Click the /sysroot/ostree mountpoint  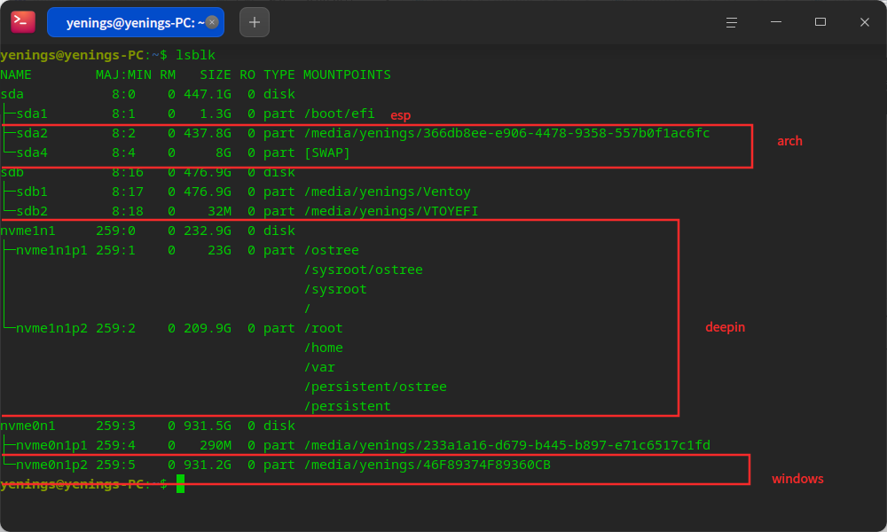363,270
